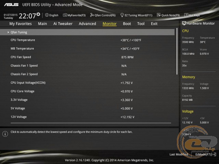Click the Qfan Control fan icon
Screen dimensions: 219x164
(92, 15)
